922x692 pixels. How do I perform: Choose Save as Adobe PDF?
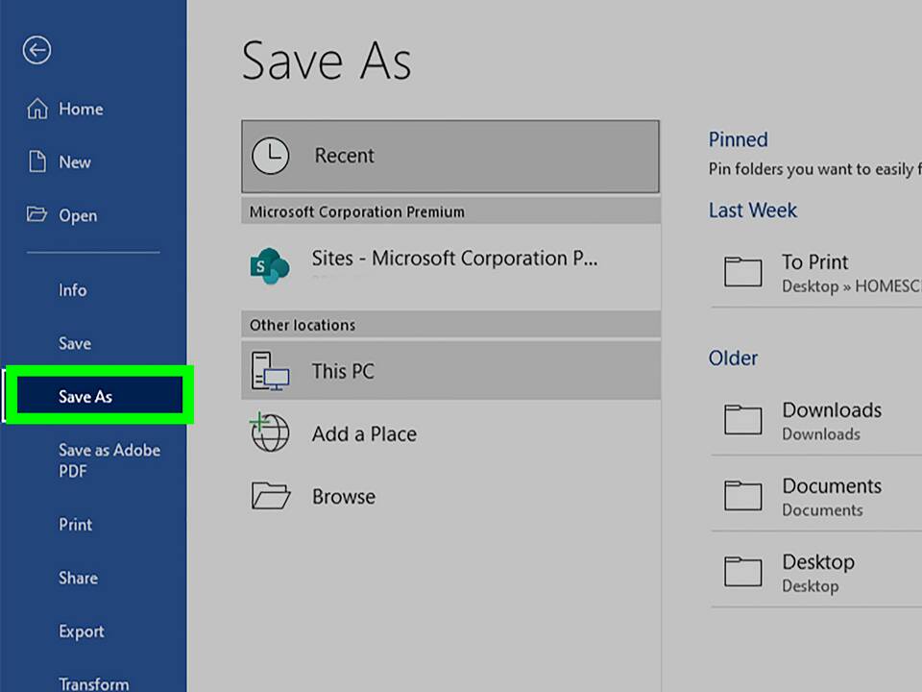[109, 460]
